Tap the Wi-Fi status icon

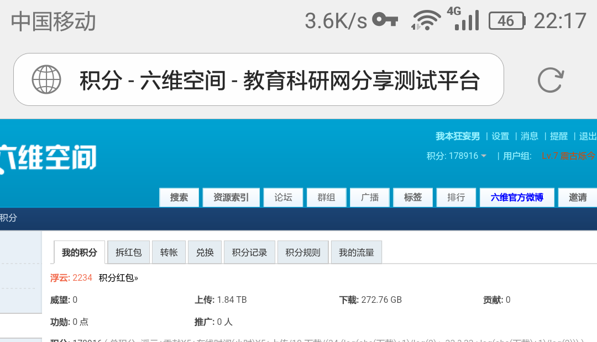(x=426, y=20)
